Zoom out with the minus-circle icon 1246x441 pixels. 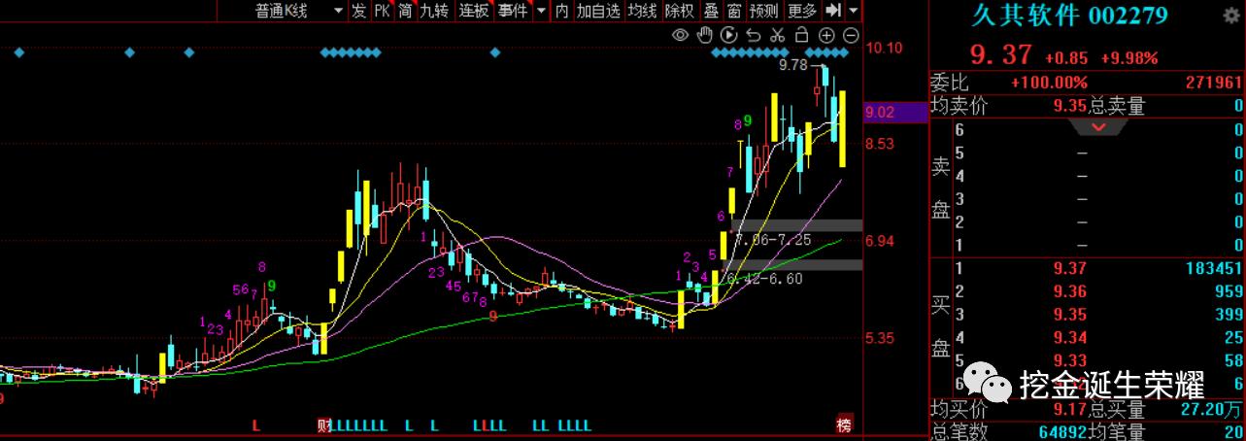(x=851, y=35)
